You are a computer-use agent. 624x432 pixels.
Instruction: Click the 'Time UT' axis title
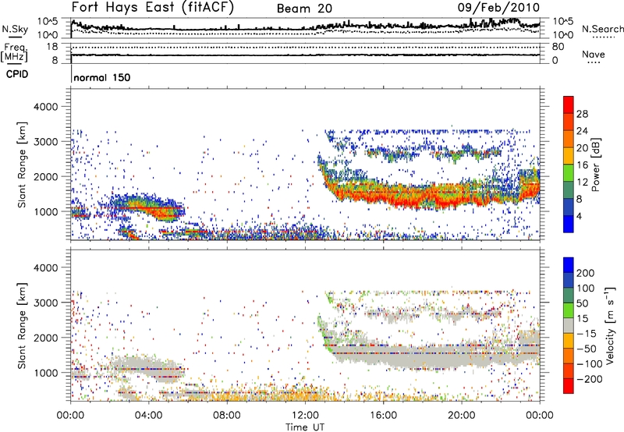point(305,427)
